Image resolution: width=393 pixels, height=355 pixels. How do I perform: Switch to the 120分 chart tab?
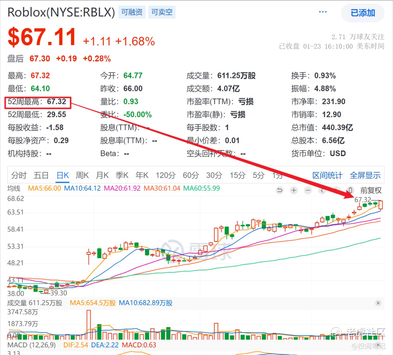[x=165, y=175]
